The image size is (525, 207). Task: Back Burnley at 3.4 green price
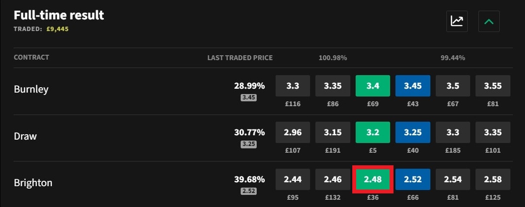coord(373,86)
